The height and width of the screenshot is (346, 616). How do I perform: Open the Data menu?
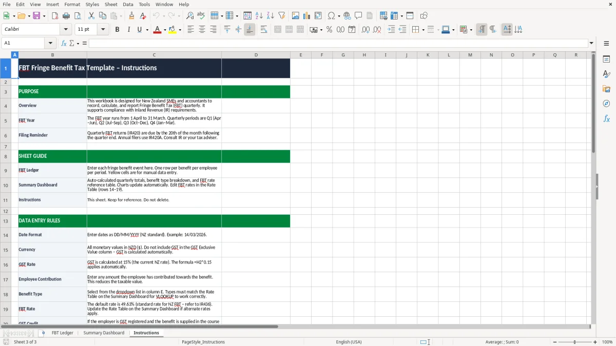128,4
